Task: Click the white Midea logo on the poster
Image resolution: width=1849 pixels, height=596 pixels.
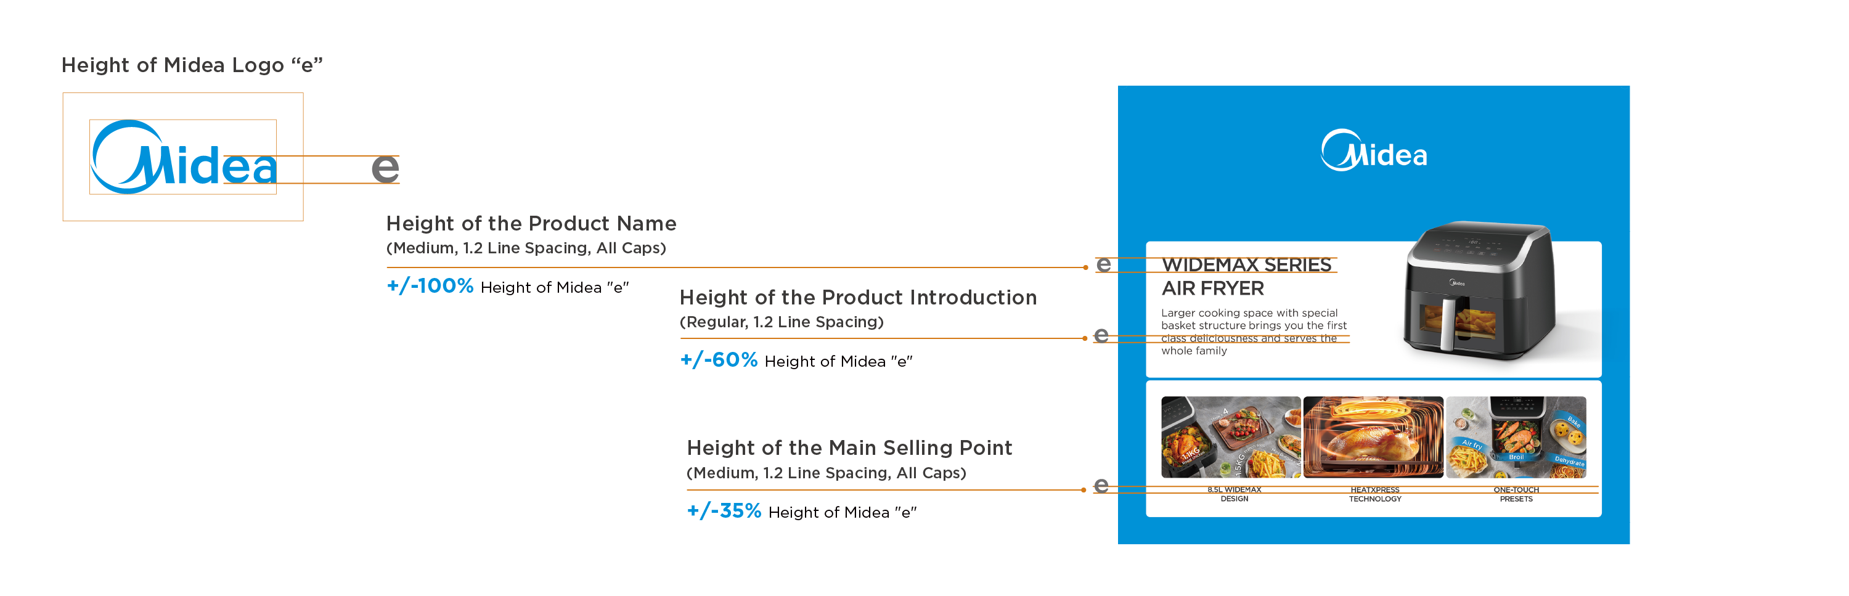Action: pyautogui.click(x=1374, y=151)
